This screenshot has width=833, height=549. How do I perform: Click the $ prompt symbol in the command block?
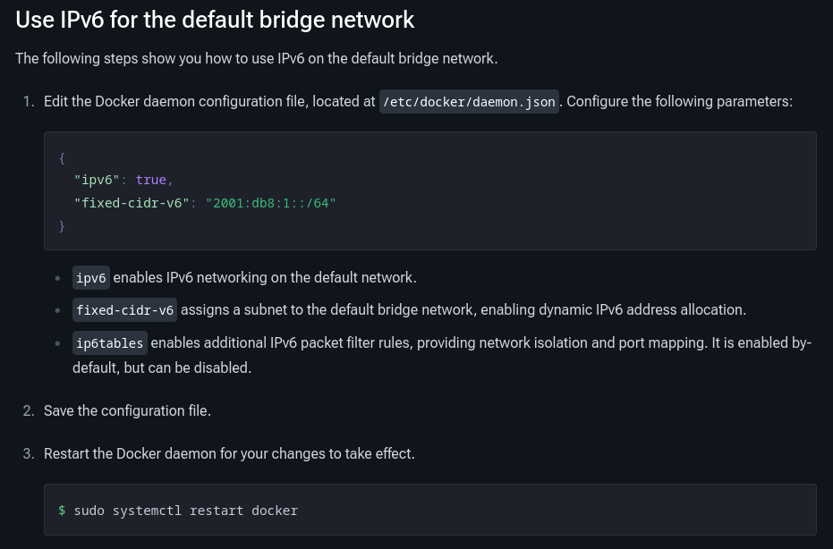coord(62,511)
